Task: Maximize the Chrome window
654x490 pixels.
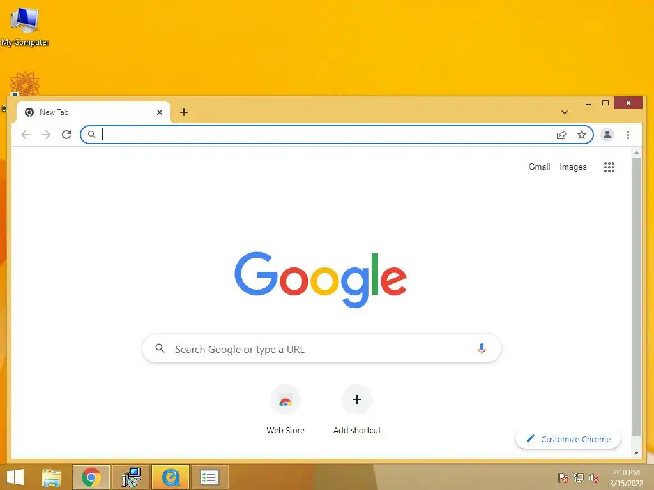Action: 605,103
